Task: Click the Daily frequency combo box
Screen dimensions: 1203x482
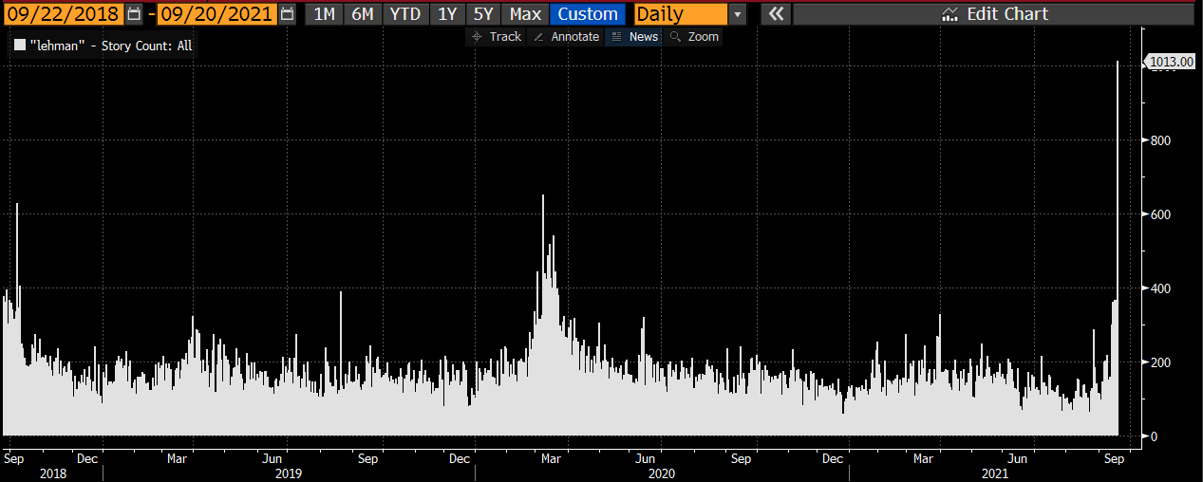Action: [679, 14]
